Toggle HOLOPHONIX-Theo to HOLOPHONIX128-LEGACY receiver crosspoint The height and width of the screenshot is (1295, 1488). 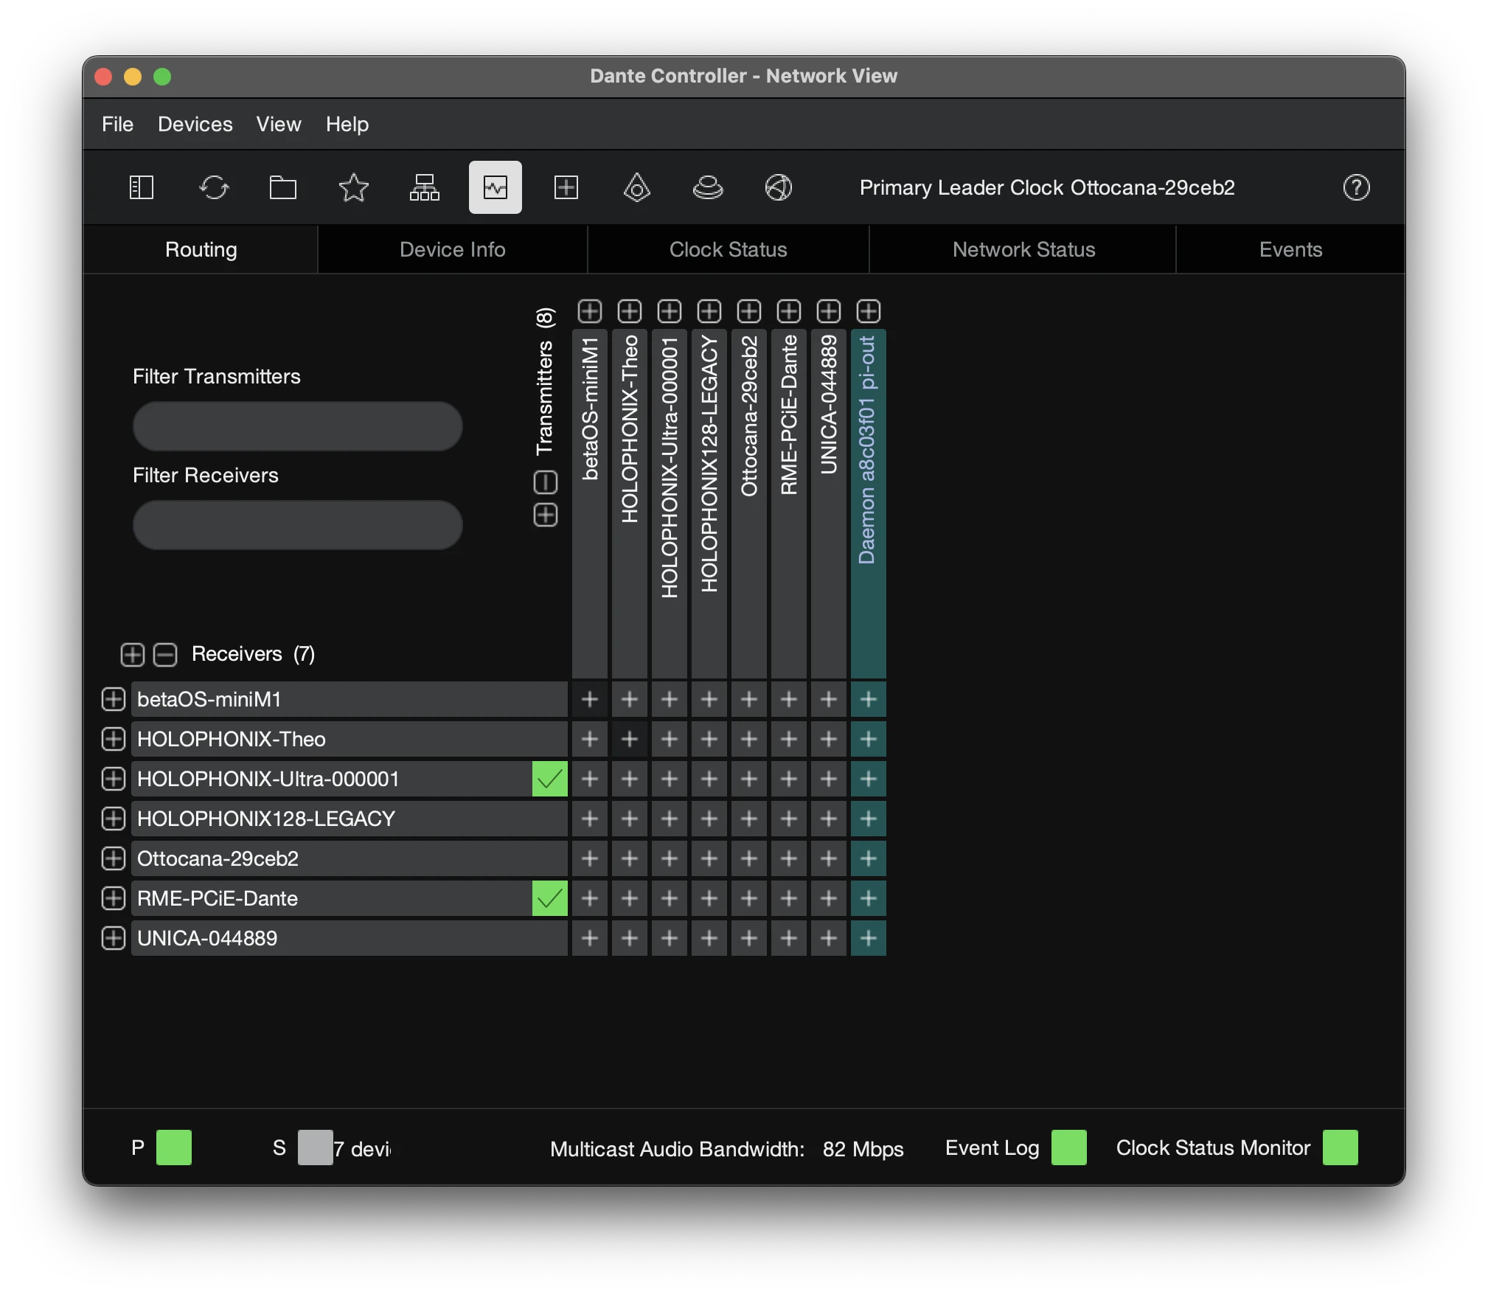(630, 819)
